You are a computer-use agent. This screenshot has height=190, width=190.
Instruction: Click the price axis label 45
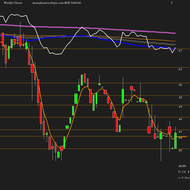[180, 119]
